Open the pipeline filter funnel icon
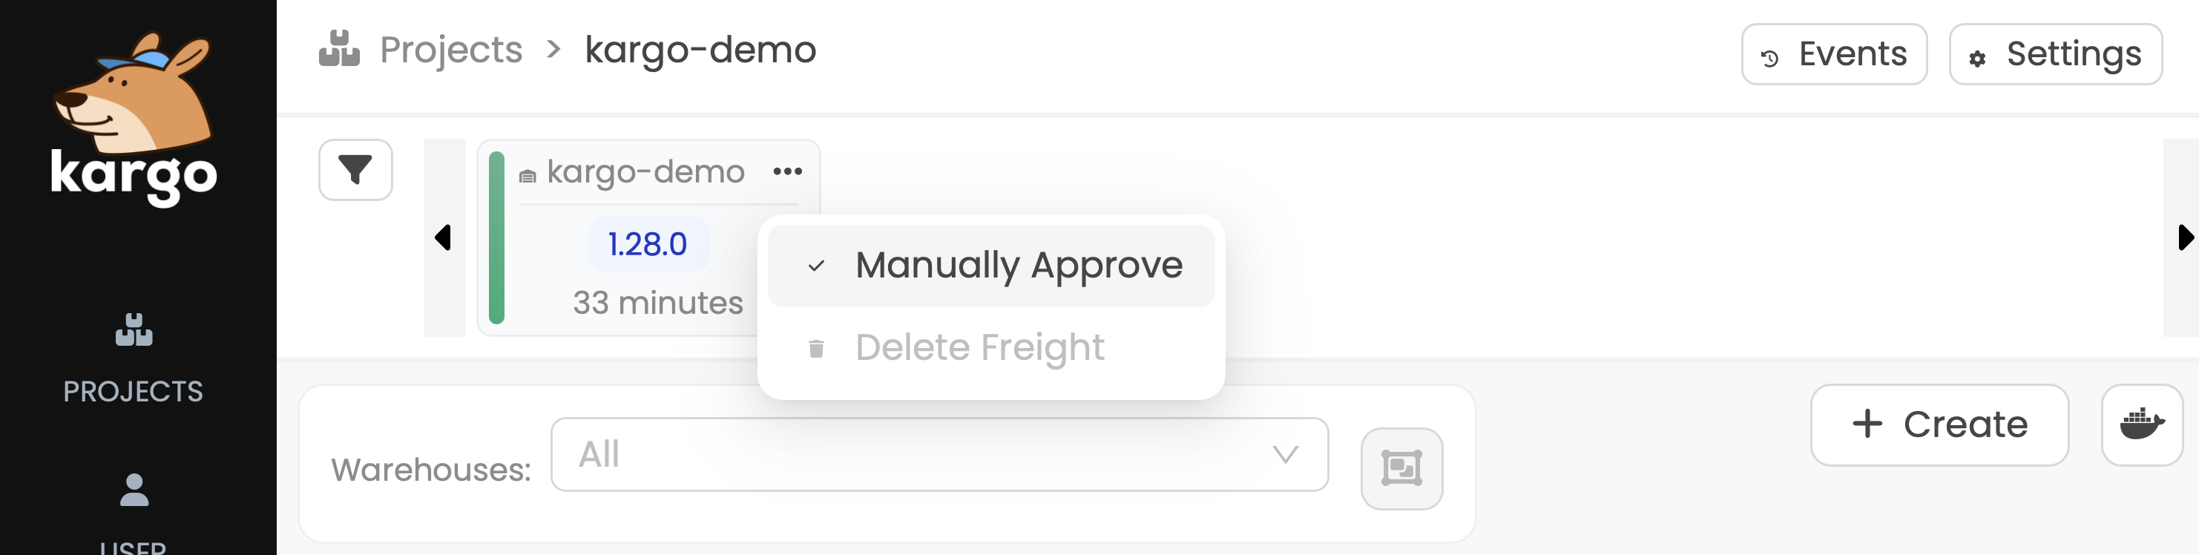This screenshot has width=2199, height=555. point(356,170)
